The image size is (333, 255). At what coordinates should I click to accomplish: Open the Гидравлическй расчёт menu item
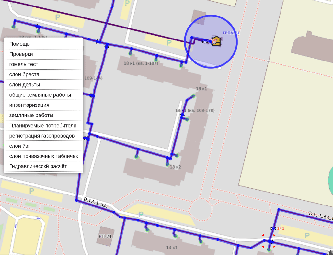click(38, 166)
